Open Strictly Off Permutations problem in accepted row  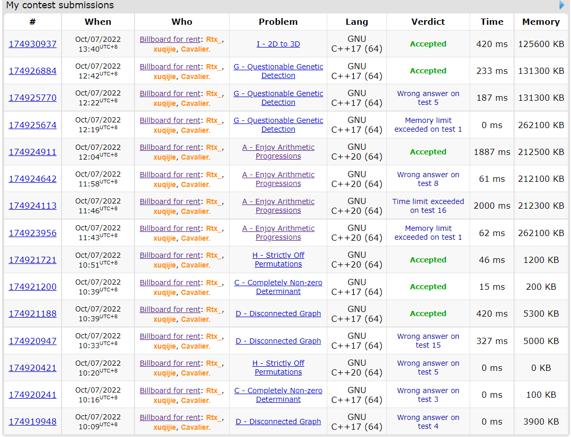[x=278, y=260]
